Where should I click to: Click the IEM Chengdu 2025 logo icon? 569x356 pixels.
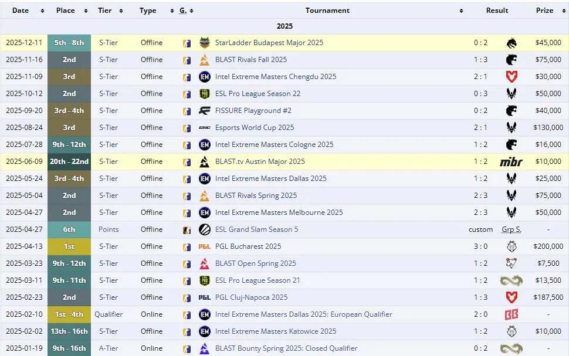pyautogui.click(x=205, y=77)
